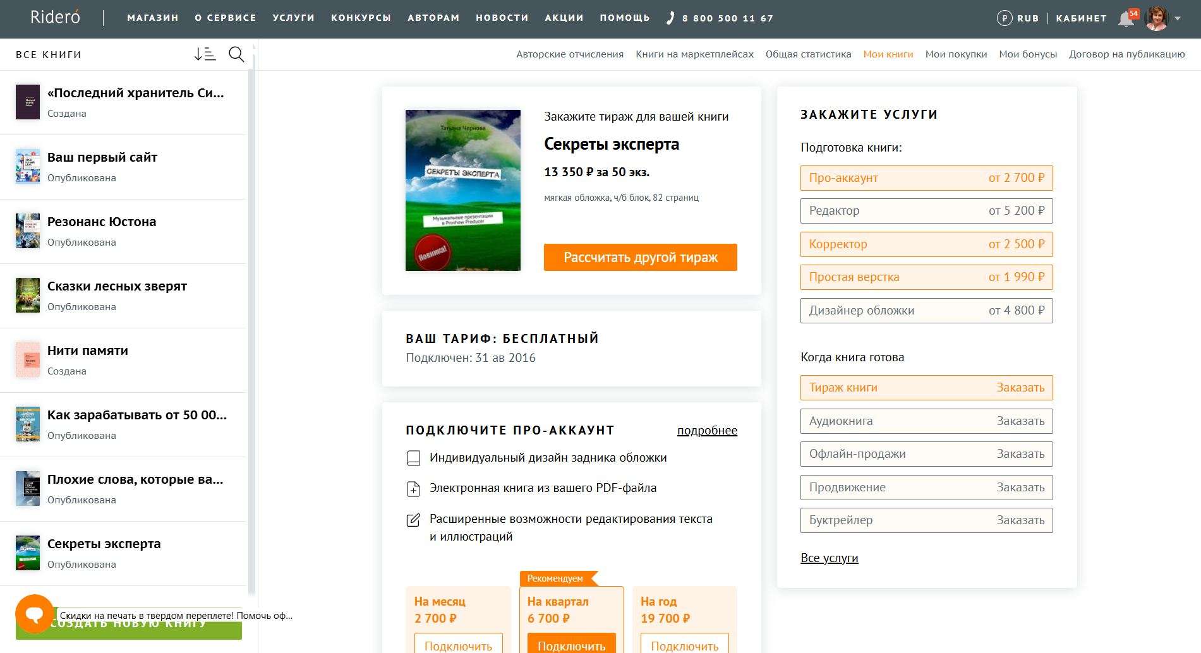Open the sort books icon
1201x653 pixels.
pos(205,54)
